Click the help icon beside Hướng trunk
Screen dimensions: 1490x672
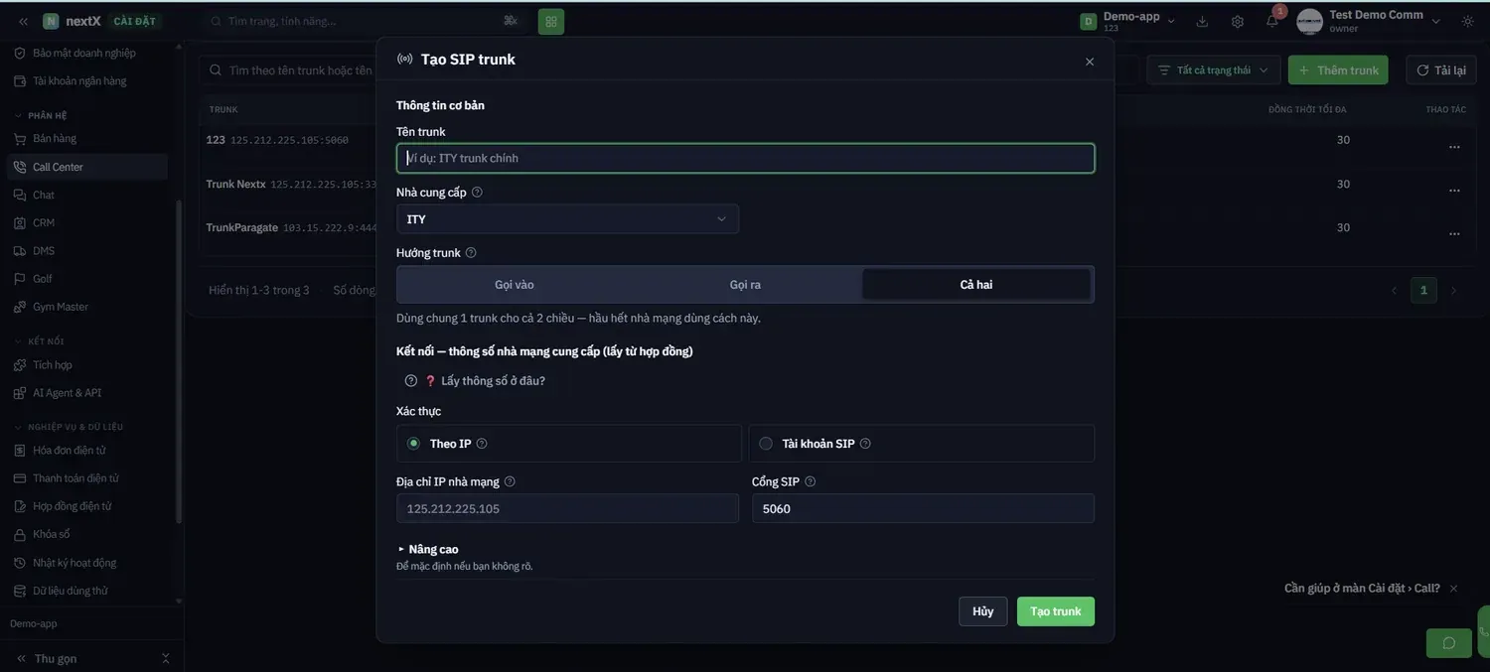pyautogui.click(x=471, y=253)
